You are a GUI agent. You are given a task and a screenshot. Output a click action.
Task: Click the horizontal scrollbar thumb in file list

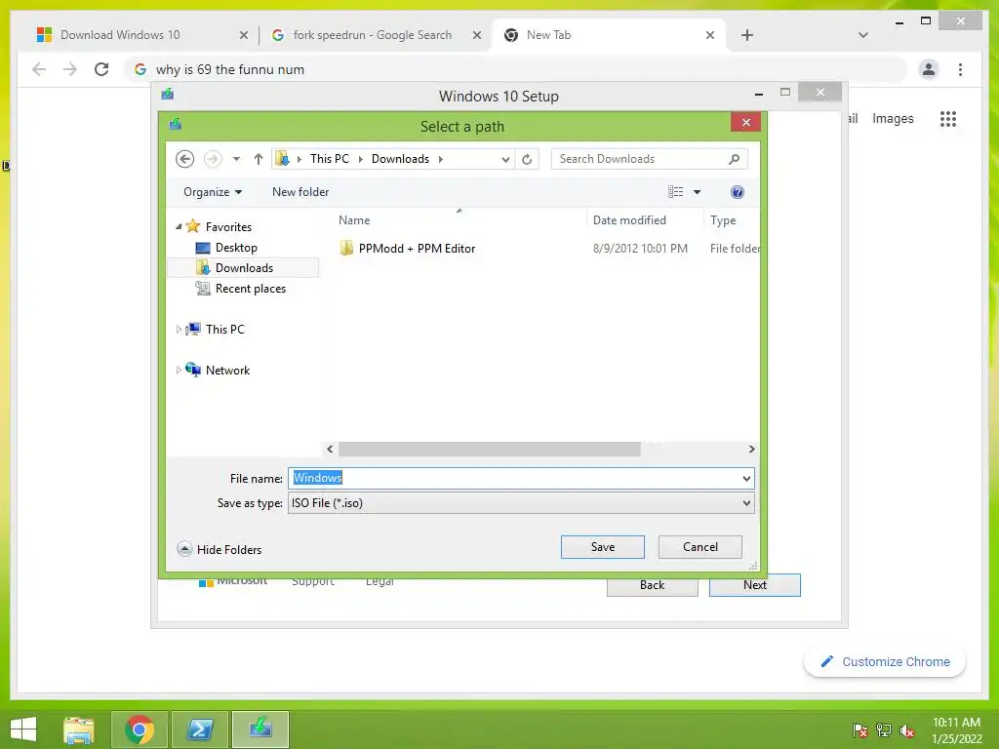(490, 449)
